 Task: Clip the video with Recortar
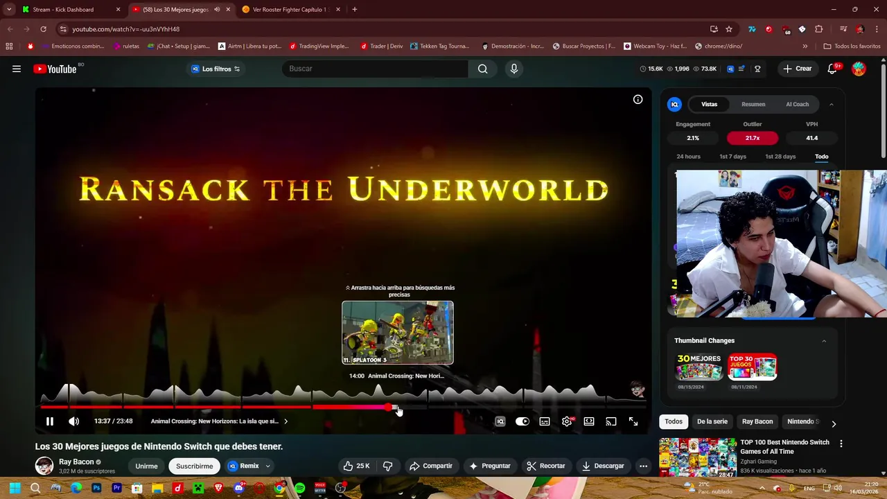tap(545, 466)
